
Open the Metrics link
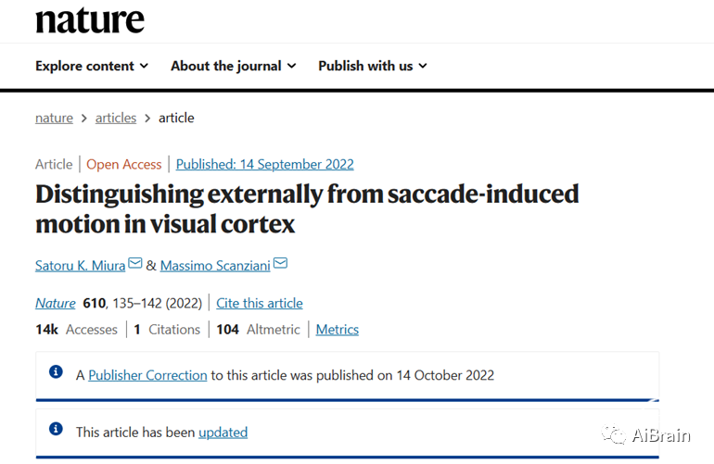click(x=338, y=330)
